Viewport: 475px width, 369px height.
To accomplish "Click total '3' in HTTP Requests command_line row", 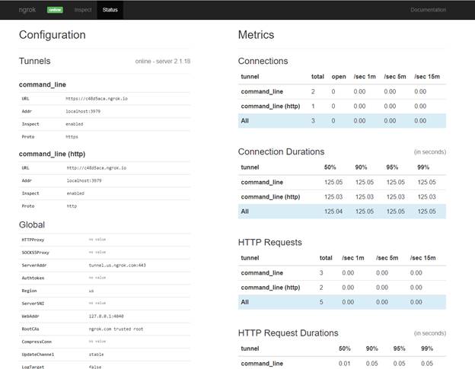I will pyautogui.click(x=321, y=272).
